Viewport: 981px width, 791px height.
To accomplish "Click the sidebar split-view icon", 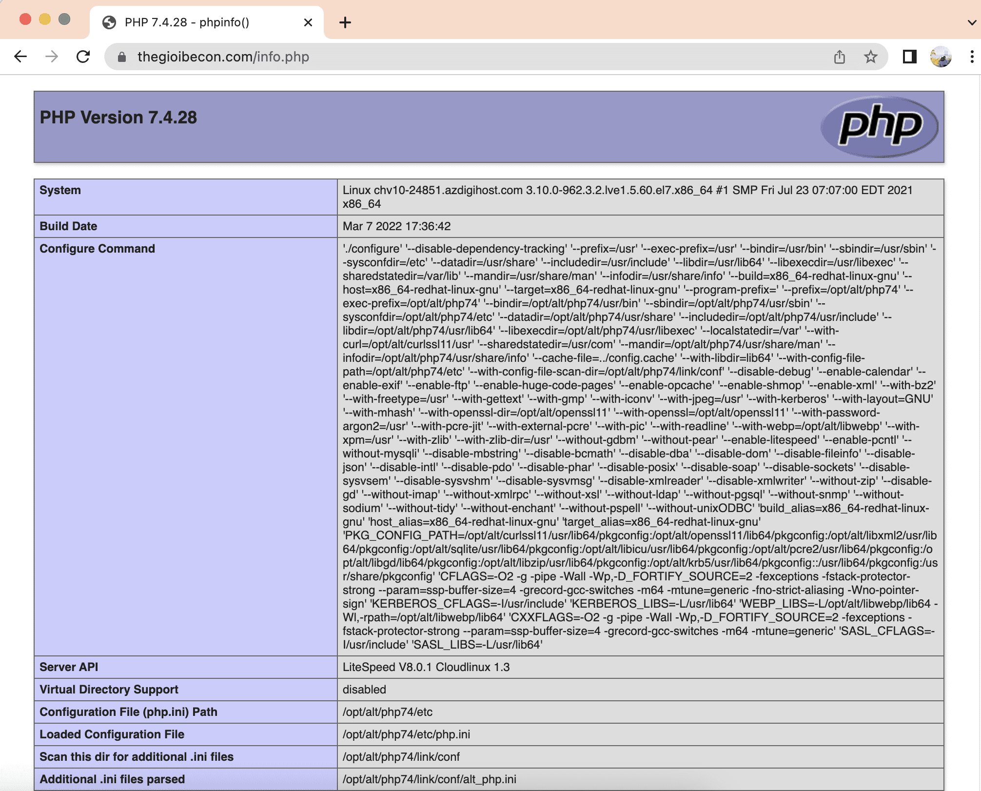I will (909, 57).
